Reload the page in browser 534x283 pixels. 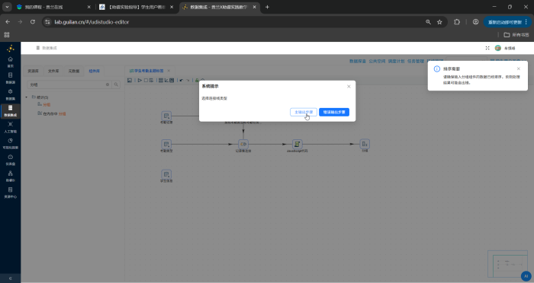click(33, 22)
